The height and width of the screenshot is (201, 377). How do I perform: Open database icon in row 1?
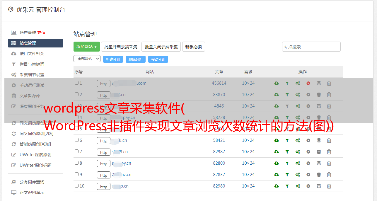[319, 83]
